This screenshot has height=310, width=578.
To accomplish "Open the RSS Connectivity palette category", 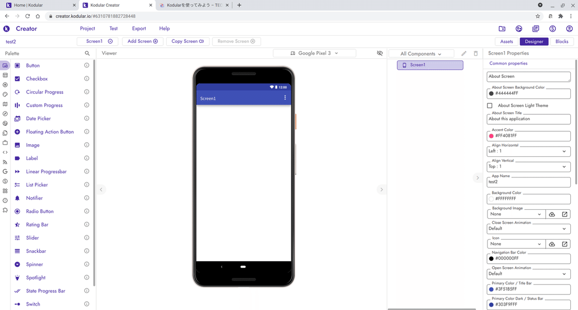I will [x=5, y=162].
